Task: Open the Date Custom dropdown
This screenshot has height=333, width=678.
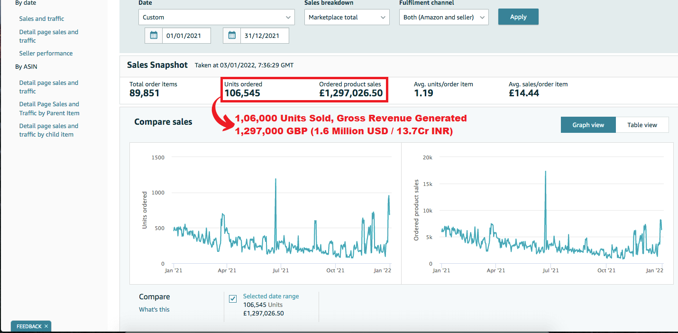Action: pyautogui.click(x=216, y=18)
